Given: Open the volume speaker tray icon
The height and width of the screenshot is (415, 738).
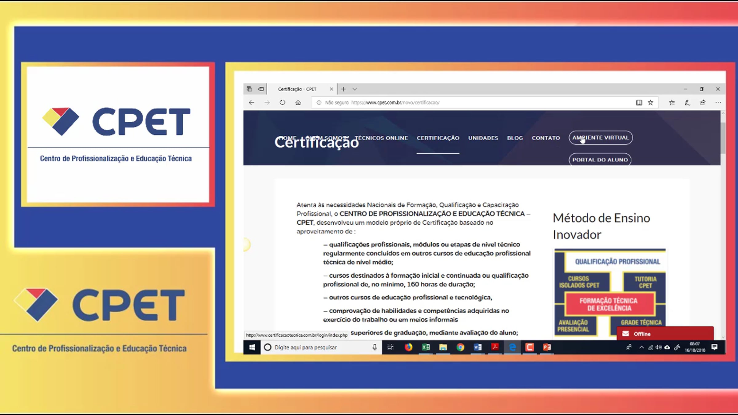Looking at the screenshot, I should point(658,347).
